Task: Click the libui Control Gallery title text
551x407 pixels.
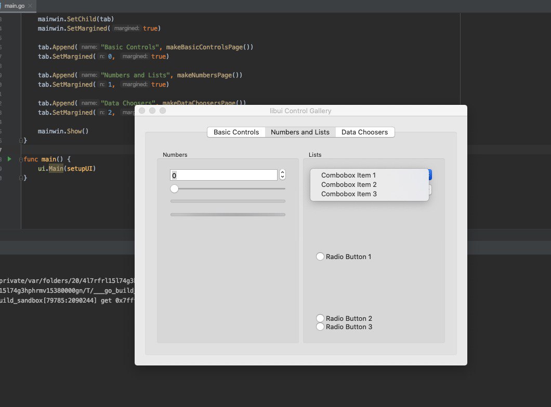Action: (x=300, y=111)
